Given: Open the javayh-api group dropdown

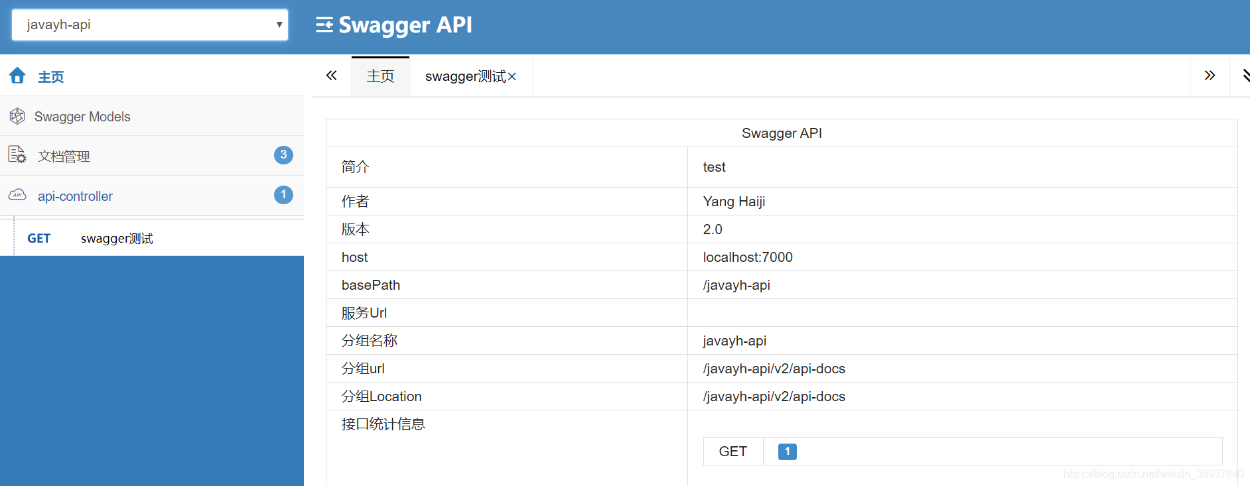Looking at the screenshot, I should [150, 25].
